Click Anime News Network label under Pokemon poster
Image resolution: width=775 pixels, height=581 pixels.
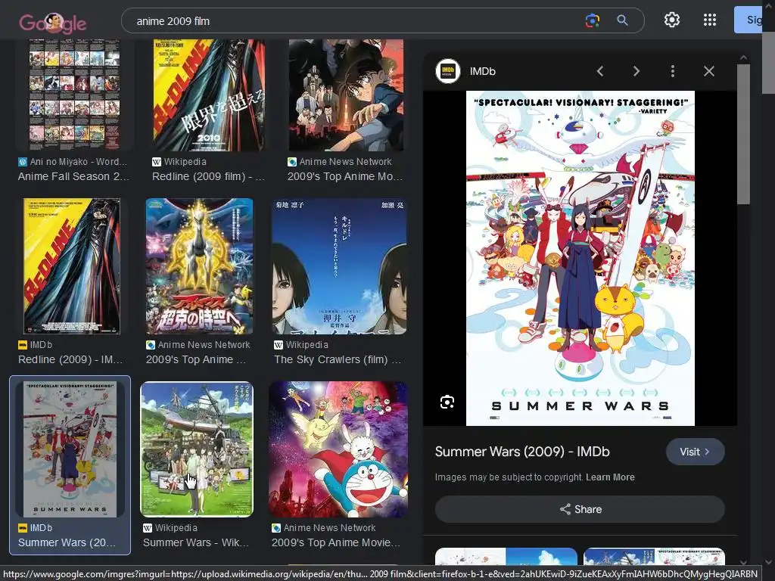pyautogui.click(x=198, y=345)
